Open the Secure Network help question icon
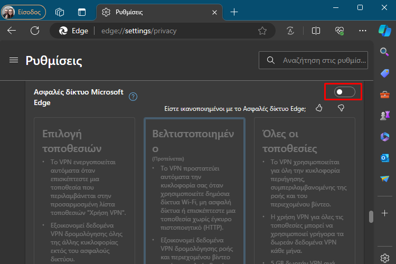This screenshot has width=396, height=264. tap(133, 97)
